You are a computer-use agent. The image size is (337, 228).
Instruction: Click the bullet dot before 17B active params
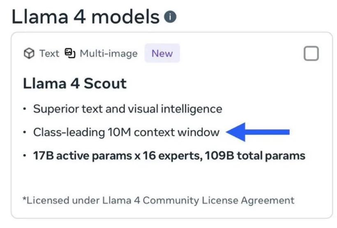[x=25, y=156]
